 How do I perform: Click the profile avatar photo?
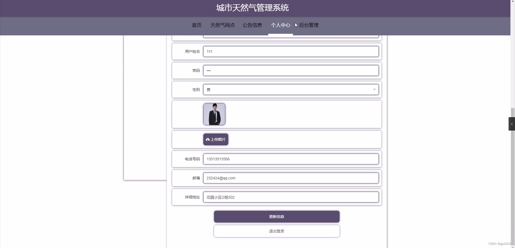pyautogui.click(x=214, y=114)
